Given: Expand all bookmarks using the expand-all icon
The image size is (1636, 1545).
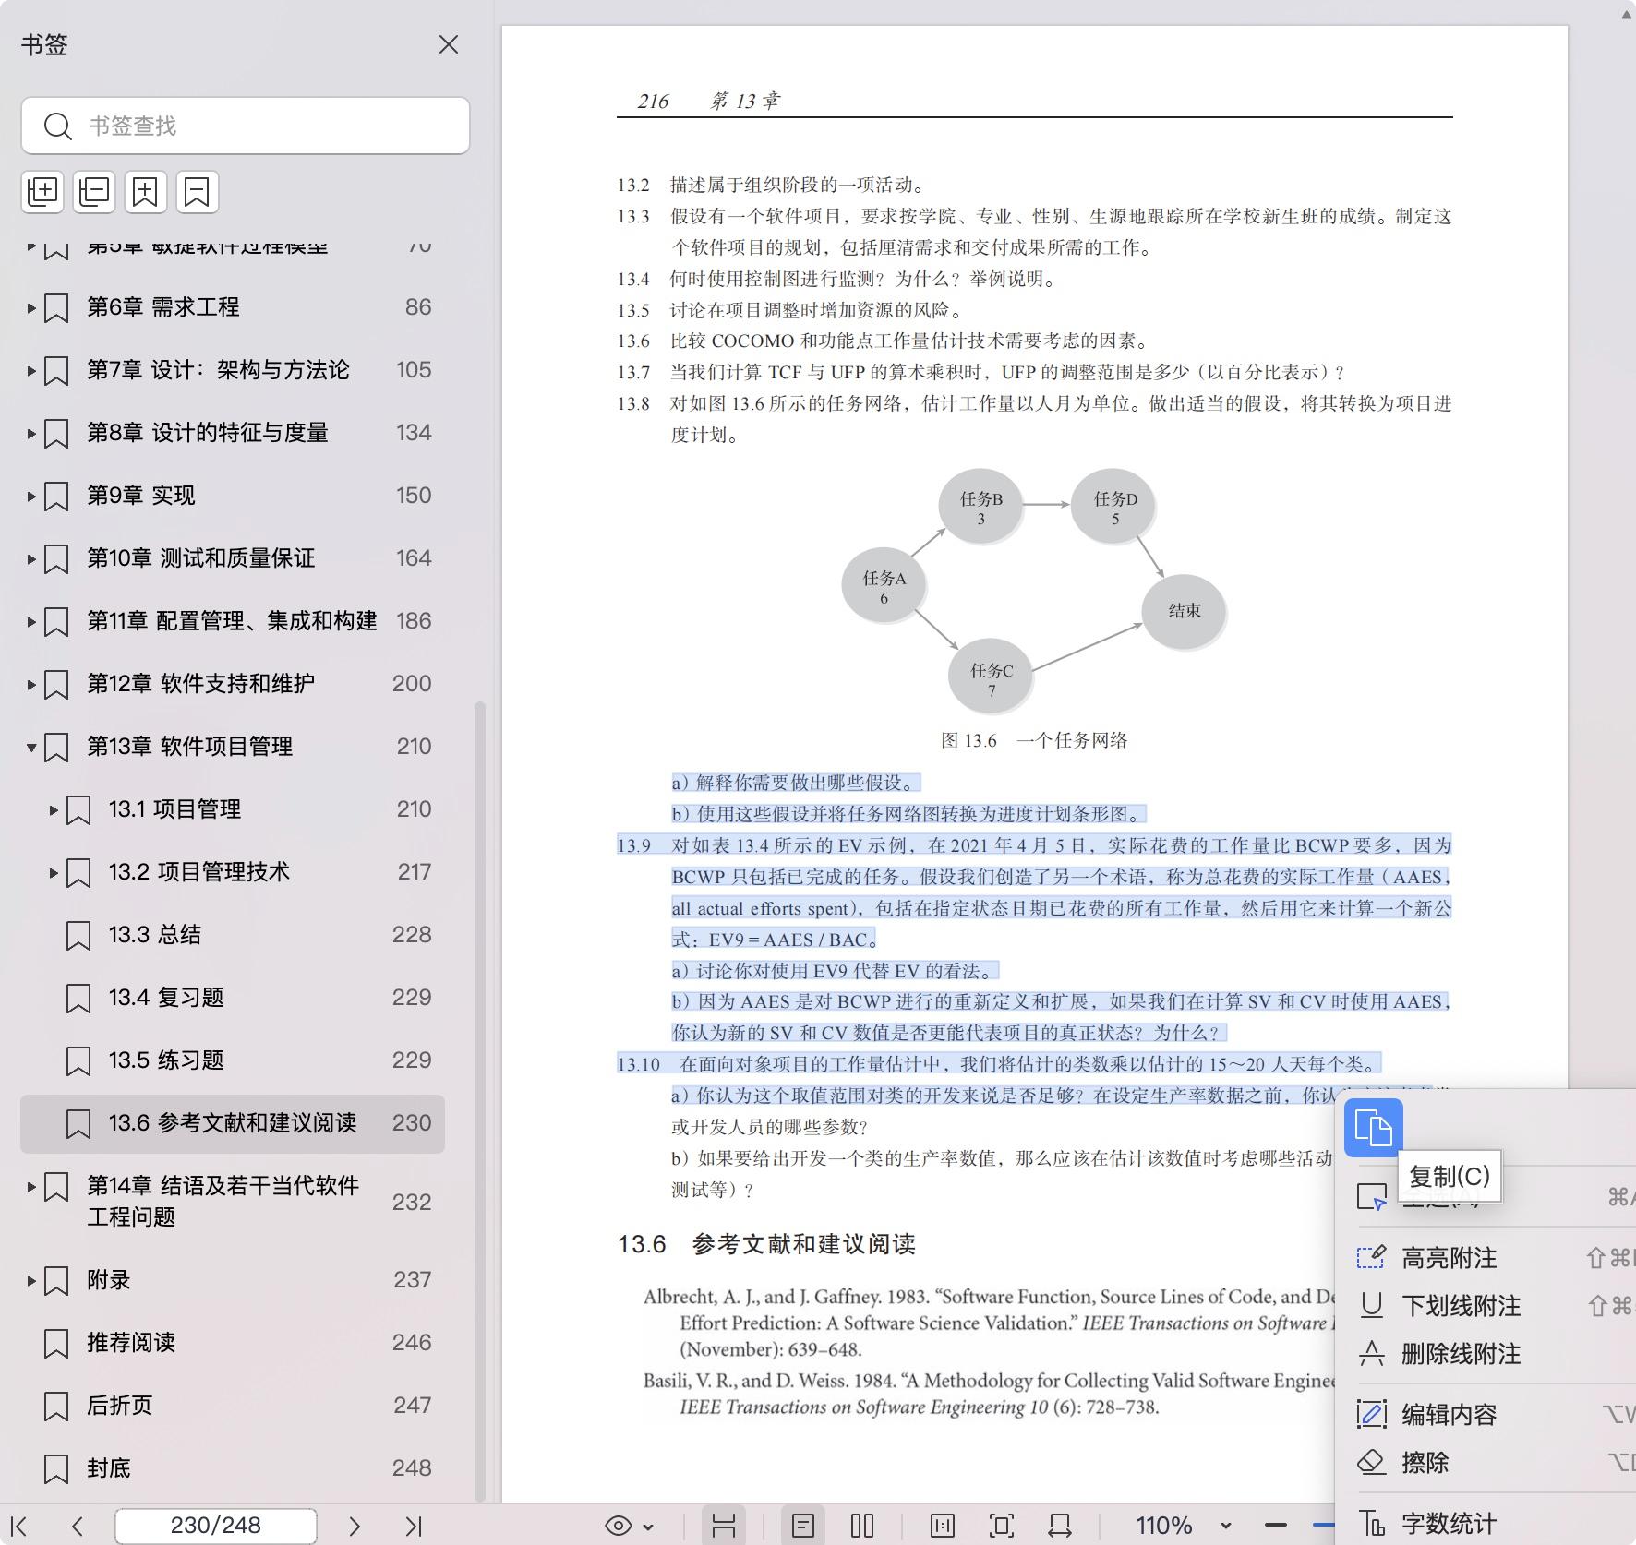Looking at the screenshot, I should tap(42, 192).
